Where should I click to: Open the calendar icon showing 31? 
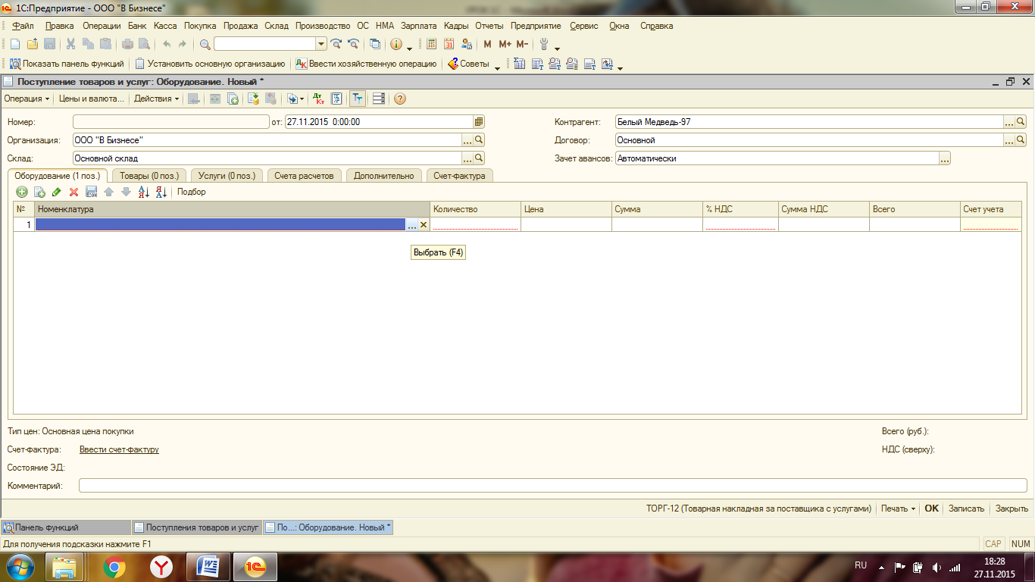pos(449,44)
